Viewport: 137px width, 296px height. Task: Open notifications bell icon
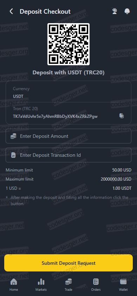[127, 12]
